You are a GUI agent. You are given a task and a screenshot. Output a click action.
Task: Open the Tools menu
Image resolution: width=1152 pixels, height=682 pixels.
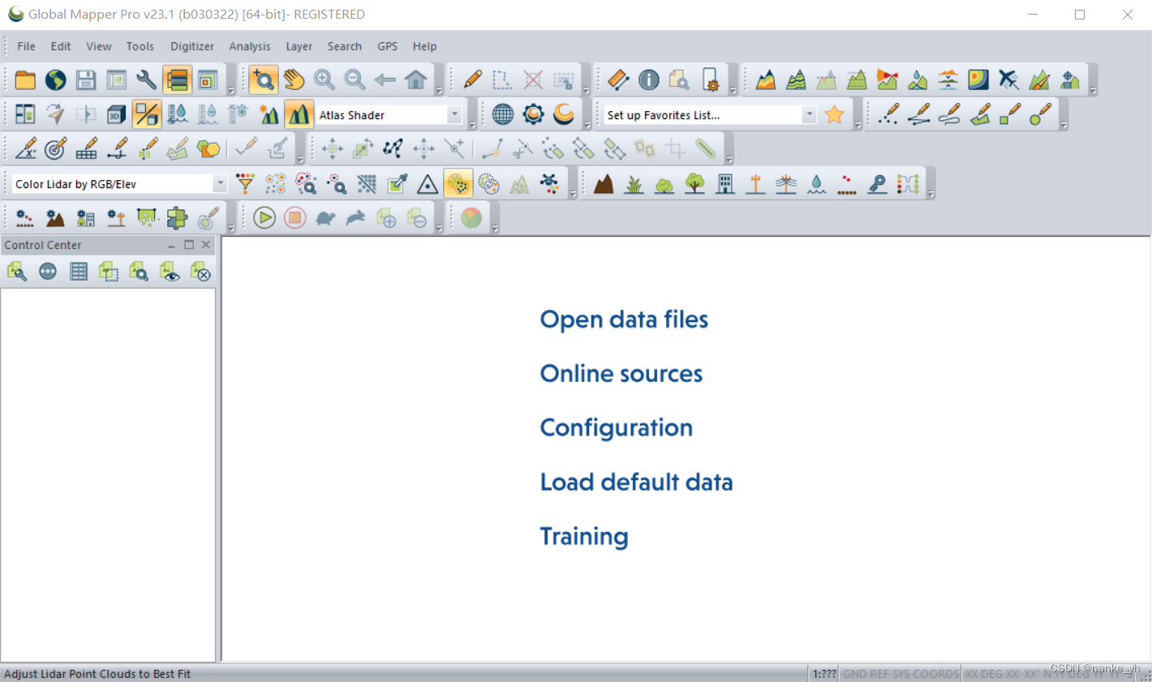[140, 46]
